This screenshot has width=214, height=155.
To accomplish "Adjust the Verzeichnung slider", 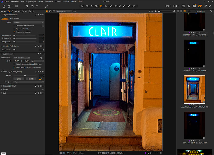I will 25,35.
